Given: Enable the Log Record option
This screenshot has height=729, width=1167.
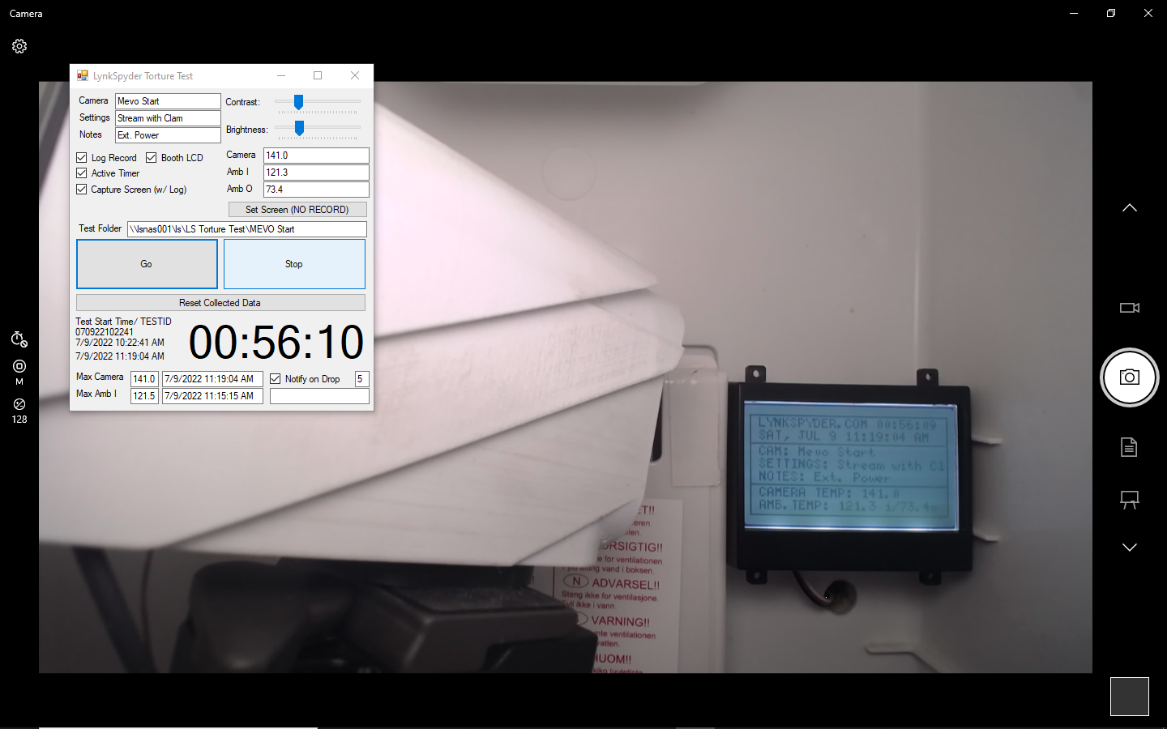Looking at the screenshot, I should [81, 157].
